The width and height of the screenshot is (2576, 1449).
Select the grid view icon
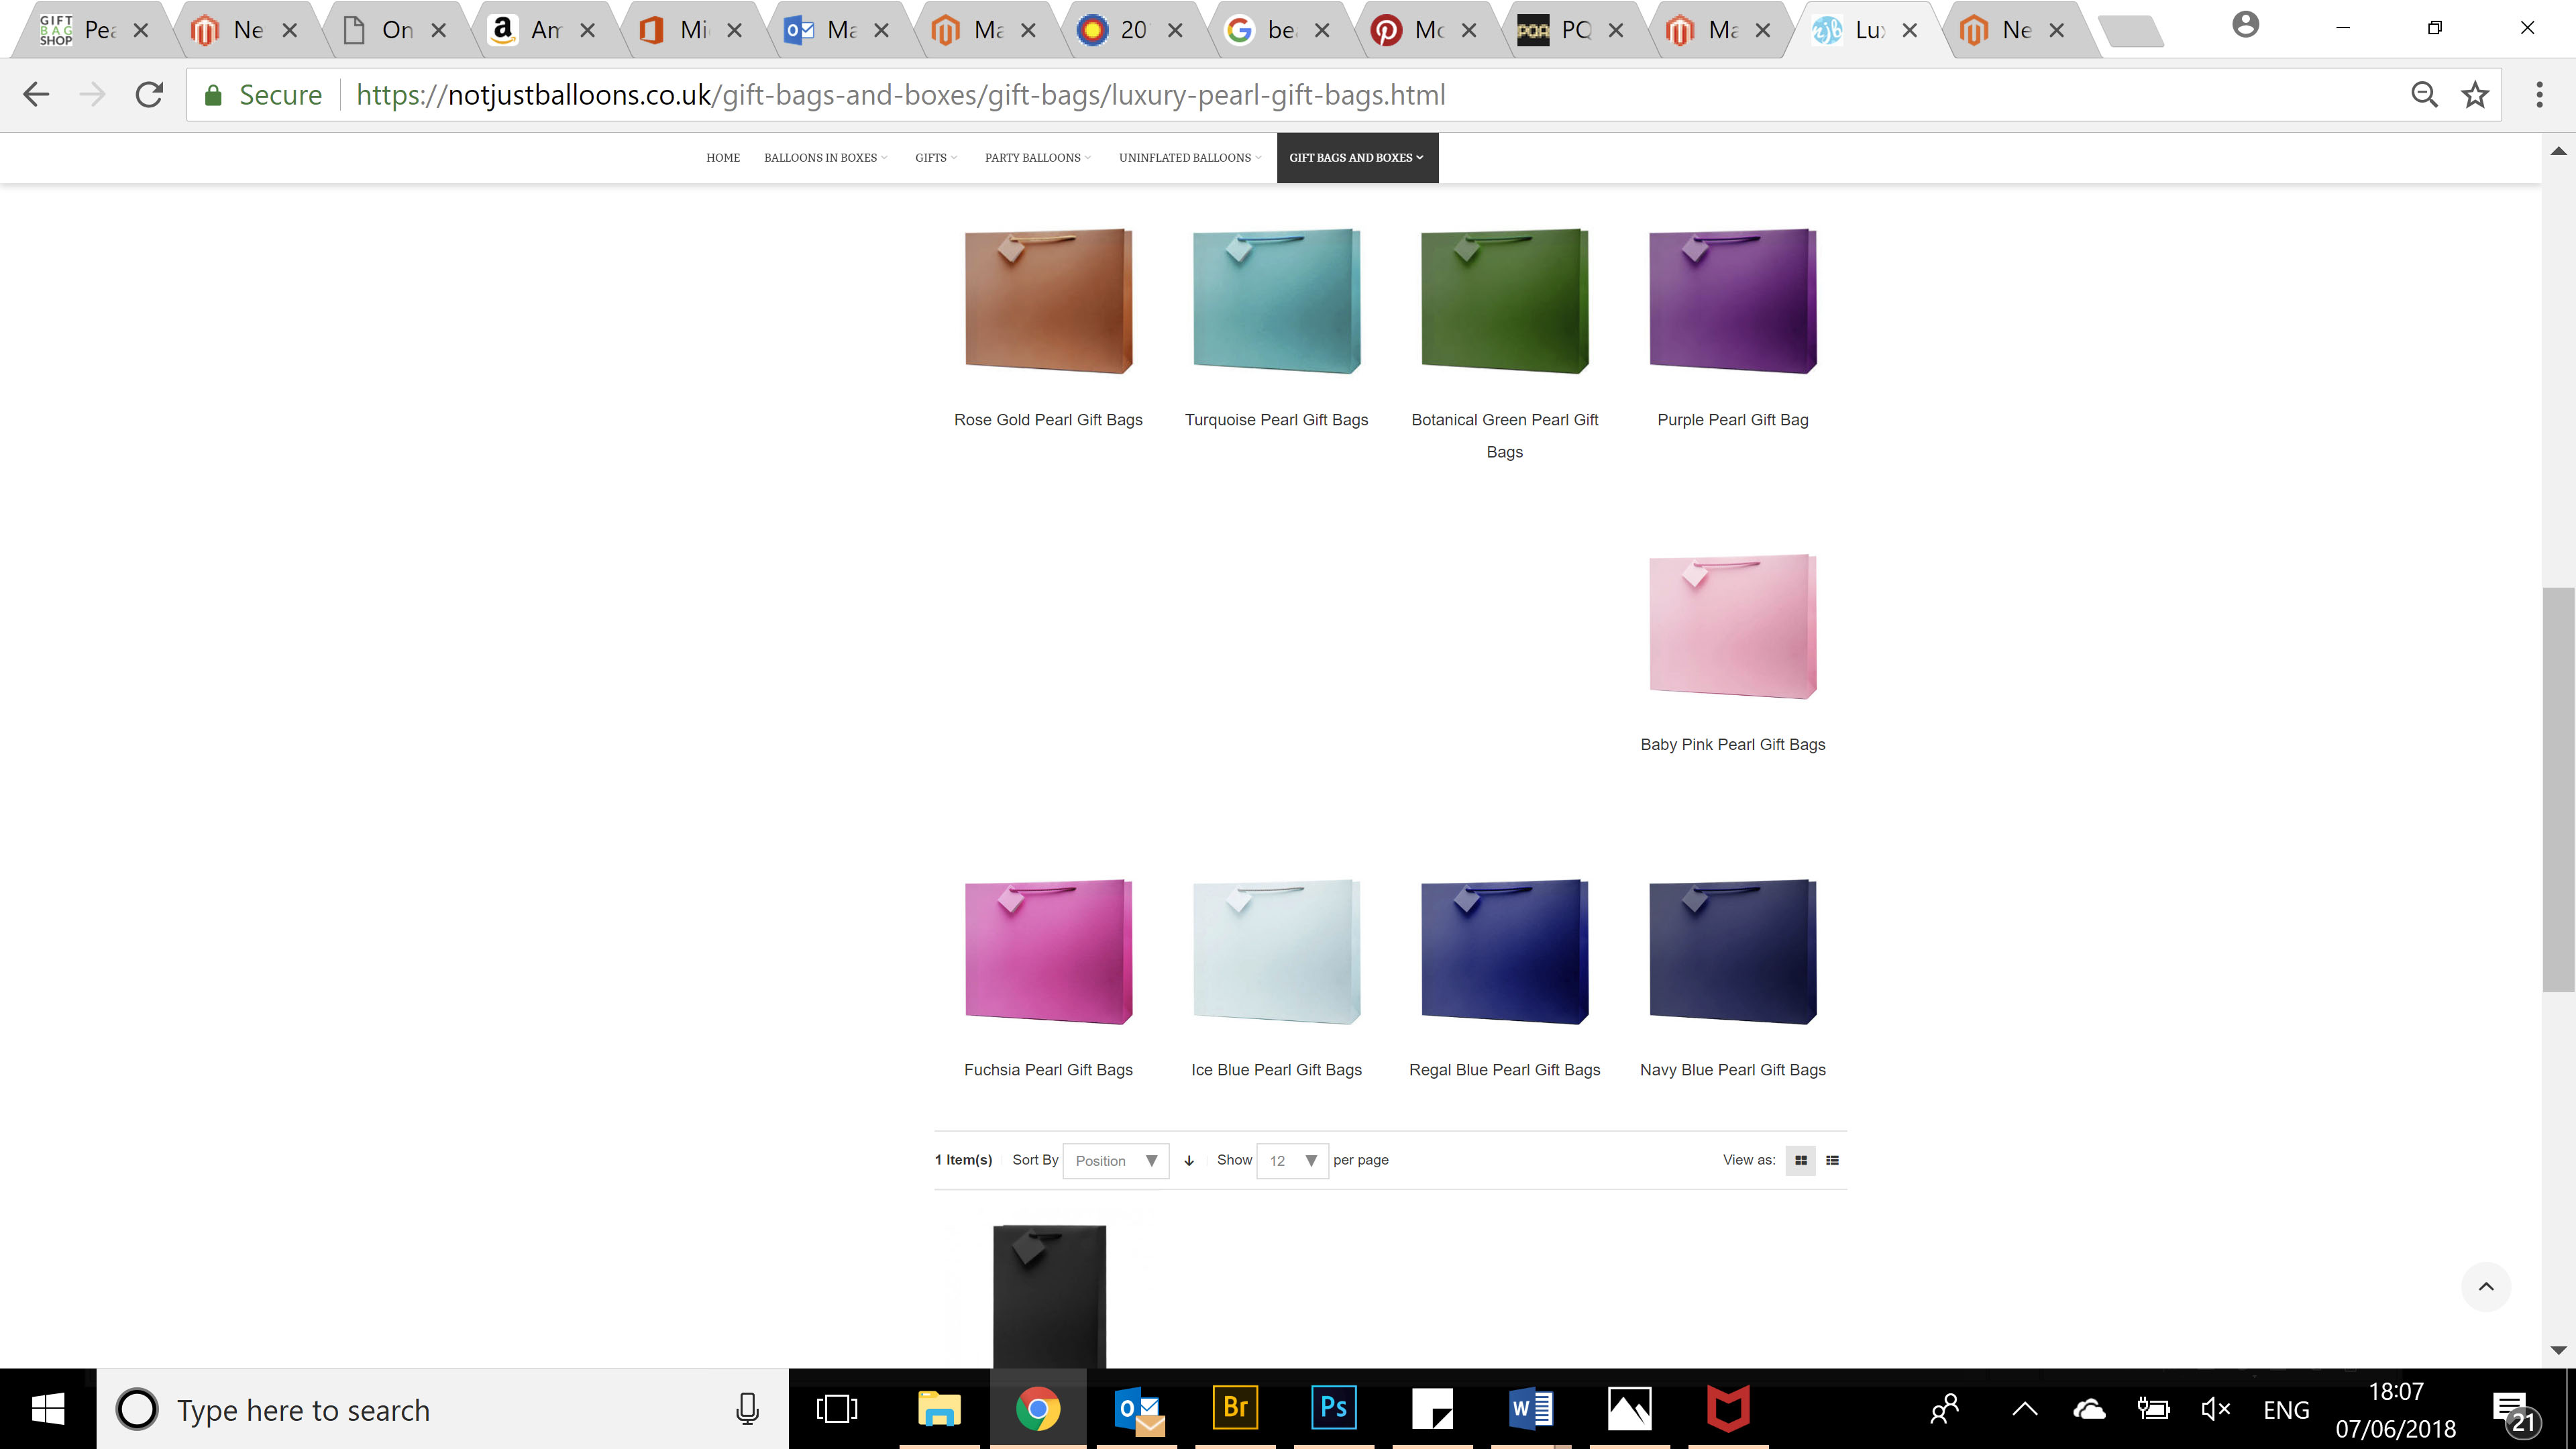point(1800,1161)
